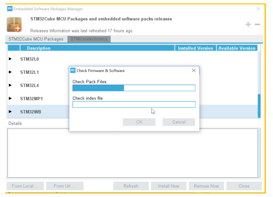Screen dimensions: 273x197
Task: Click the Check Pack Files progress bar
Action: pos(134,88)
